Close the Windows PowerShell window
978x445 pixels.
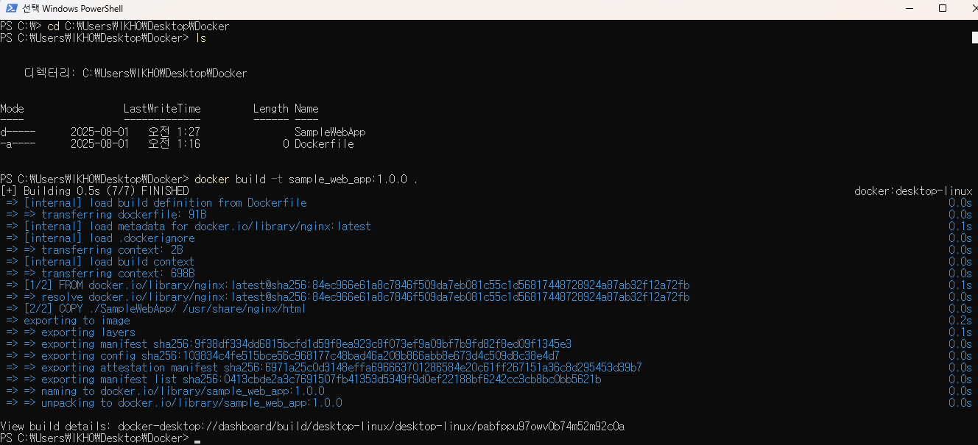969,9
